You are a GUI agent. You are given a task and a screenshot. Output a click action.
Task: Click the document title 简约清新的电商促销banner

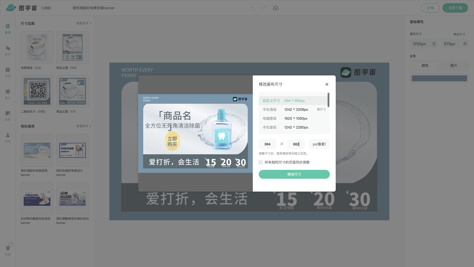point(94,8)
